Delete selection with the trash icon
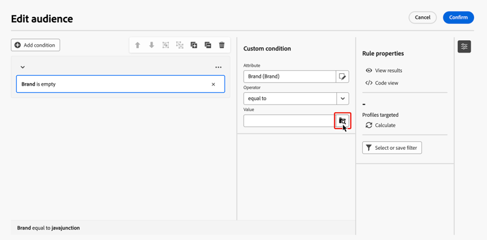 pyautogui.click(x=222, y=45)
